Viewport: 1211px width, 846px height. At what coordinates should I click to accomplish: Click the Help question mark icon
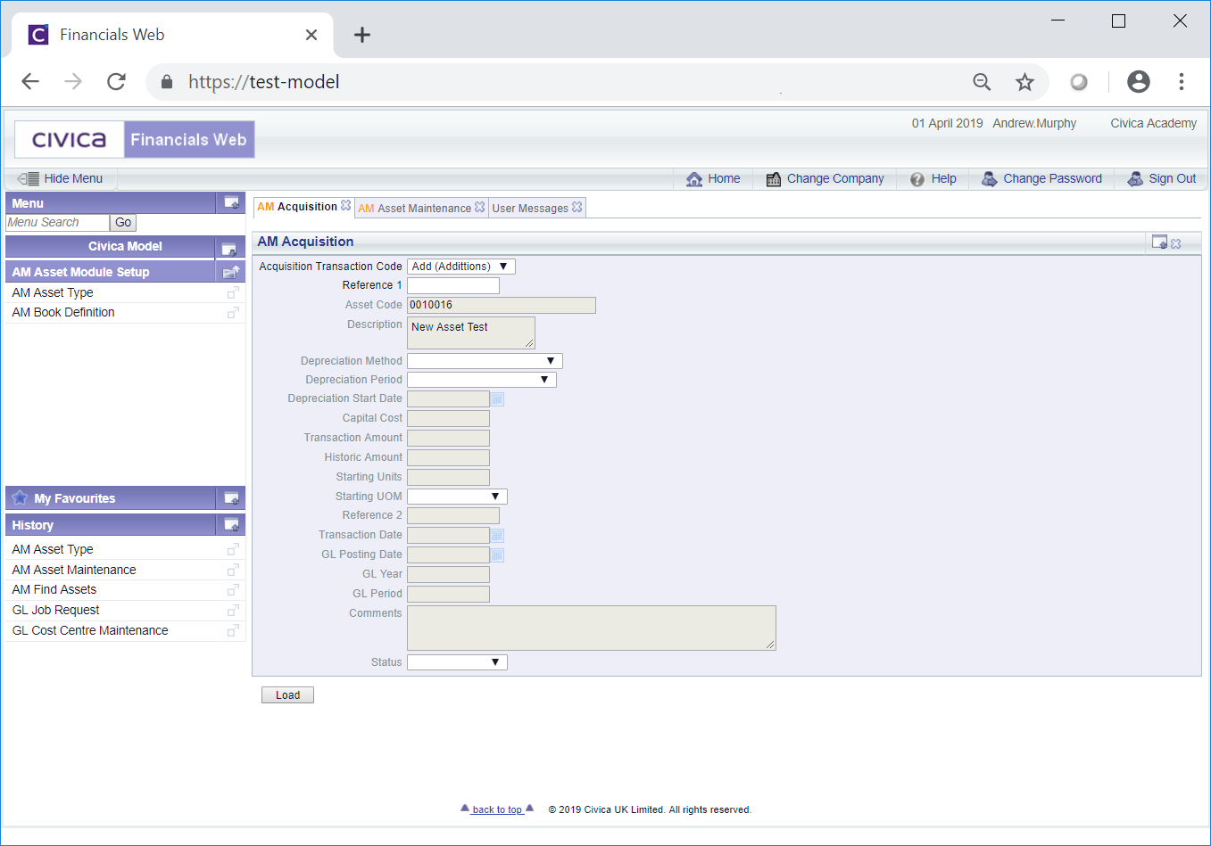pyautogui.click(x=917, y=179)
